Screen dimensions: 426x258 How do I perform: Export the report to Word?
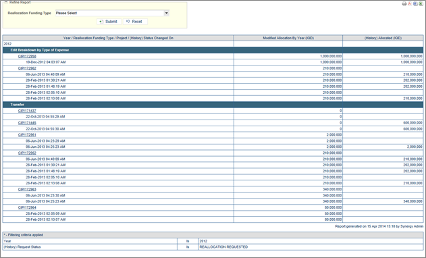pos(415,4)
